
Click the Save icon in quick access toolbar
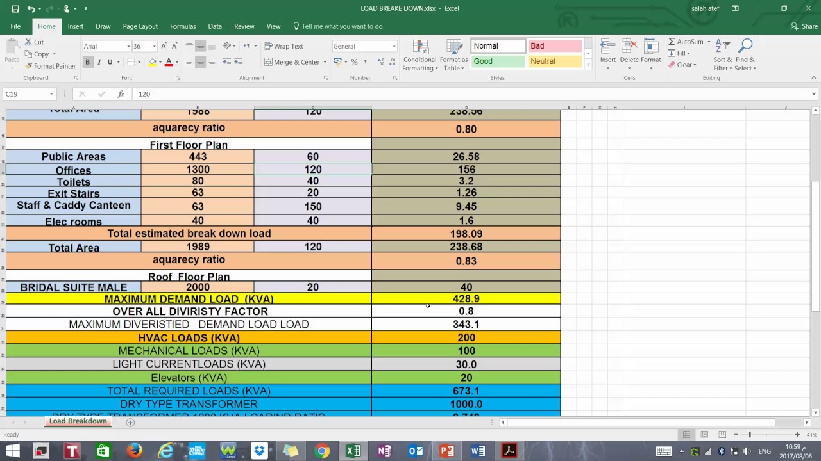tap(15, 8)
